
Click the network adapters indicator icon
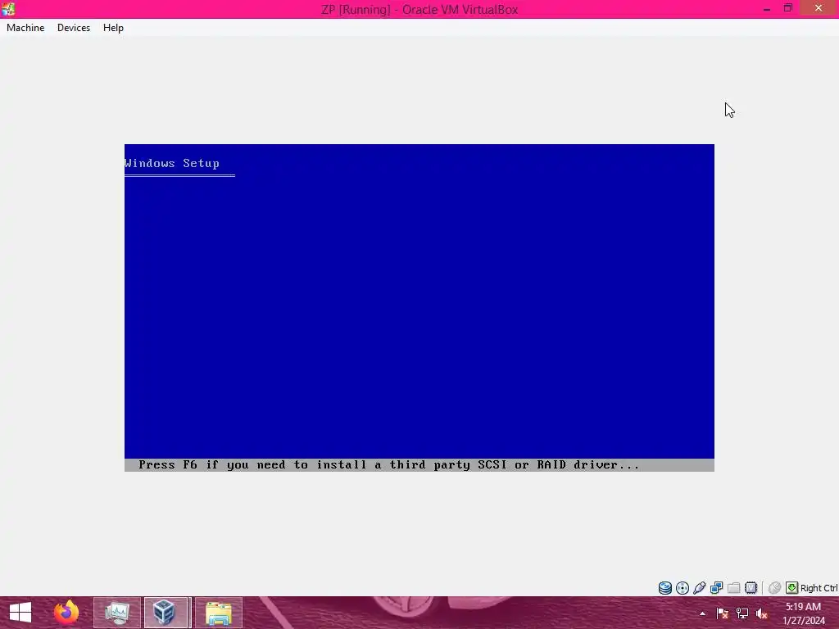click(716, 588)
